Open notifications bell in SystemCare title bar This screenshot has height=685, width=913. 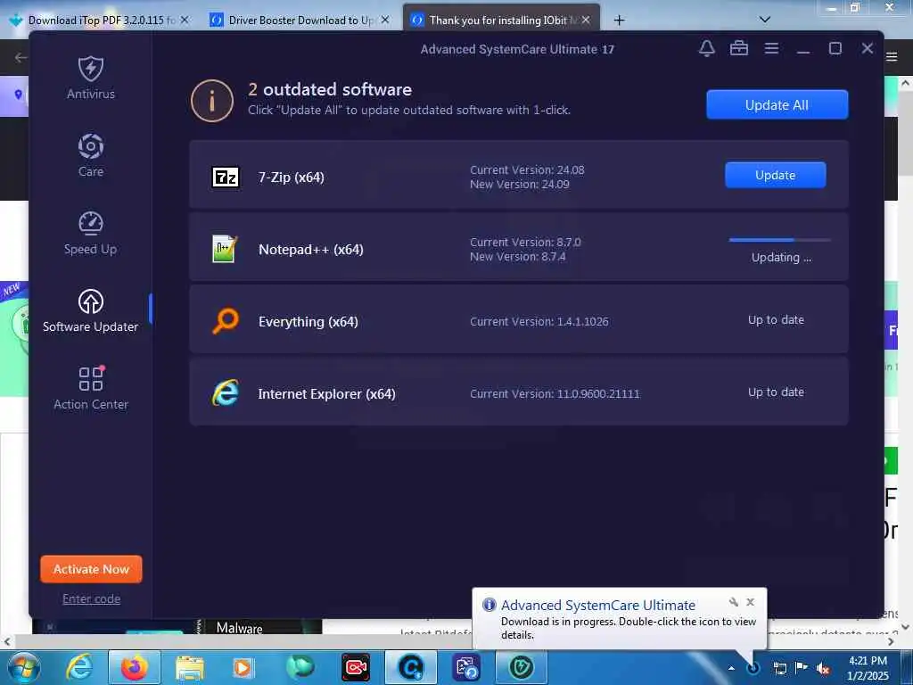click(x=706, y=48)
